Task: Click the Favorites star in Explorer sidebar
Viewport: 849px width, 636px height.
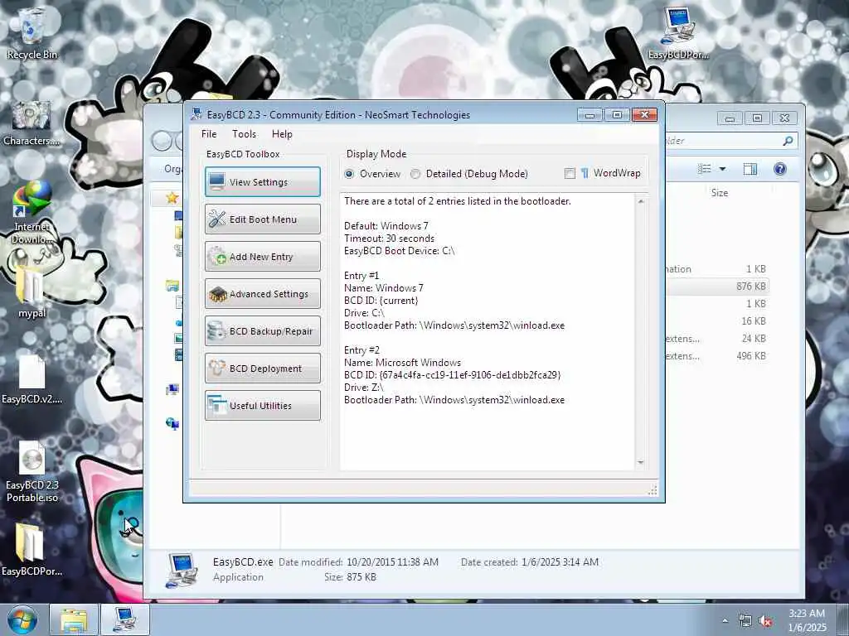Action: 172,198
